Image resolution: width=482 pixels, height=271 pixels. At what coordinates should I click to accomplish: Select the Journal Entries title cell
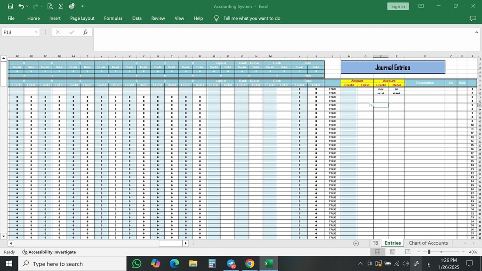pos(393,67)
